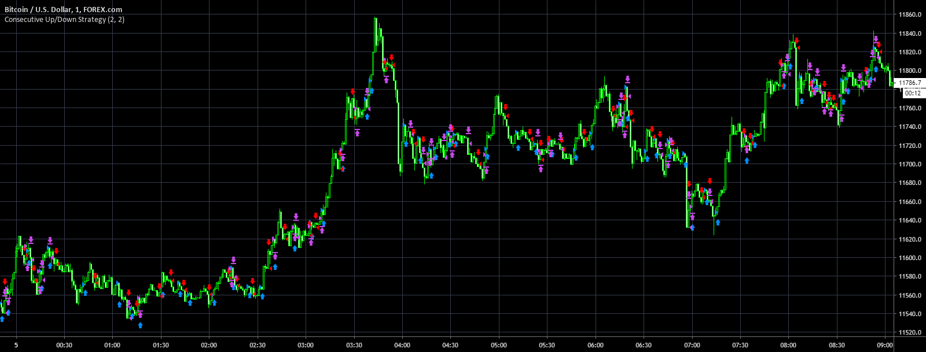Select the 04:00 time axis label
926x352 pixels.
pos(402,345)
